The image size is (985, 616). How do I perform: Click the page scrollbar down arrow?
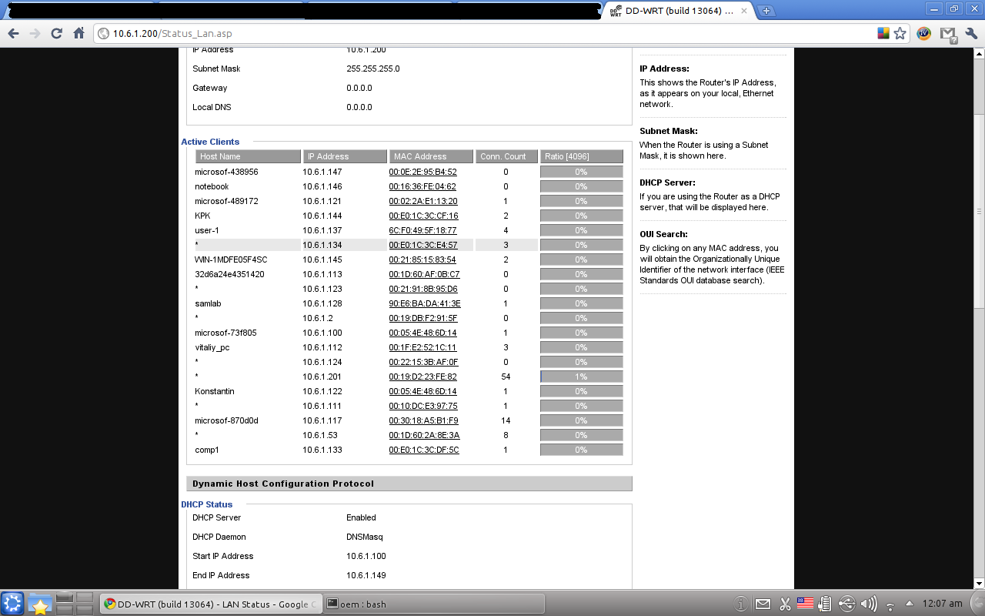click(979, 583)
